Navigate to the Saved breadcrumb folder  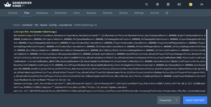coord(44,25)
